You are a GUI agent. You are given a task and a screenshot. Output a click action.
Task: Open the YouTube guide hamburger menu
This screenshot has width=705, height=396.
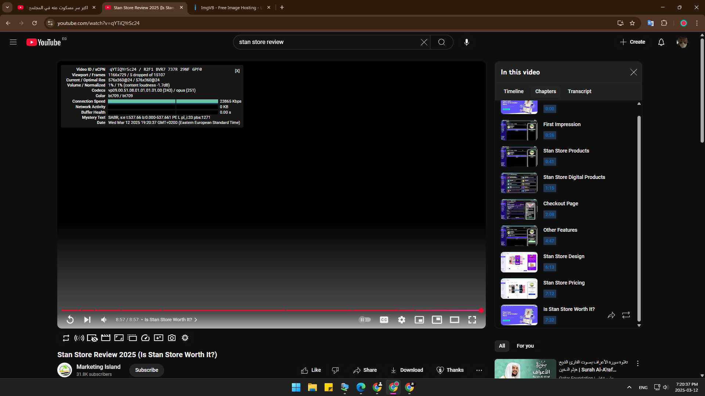[x=13, y=42]
